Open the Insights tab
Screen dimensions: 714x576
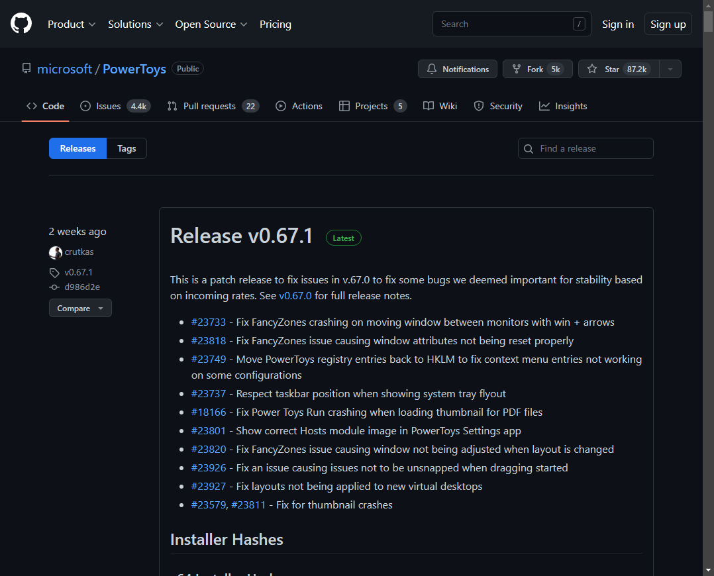[563, 106]
